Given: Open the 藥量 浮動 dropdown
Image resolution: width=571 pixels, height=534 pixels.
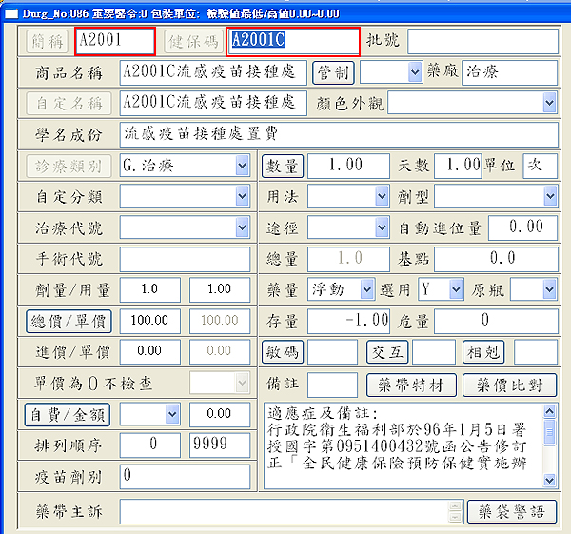Looking at the screenshot, I should point(367,289).
